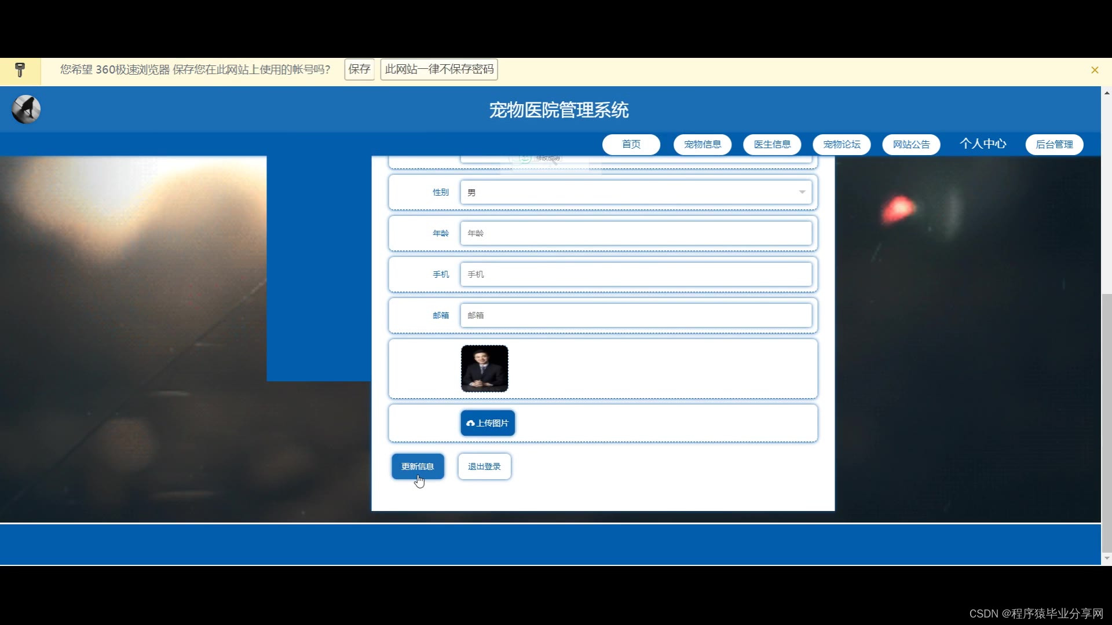Open 网站公告 page
This screenshot has height=625, width=1112.
point(911,144)
